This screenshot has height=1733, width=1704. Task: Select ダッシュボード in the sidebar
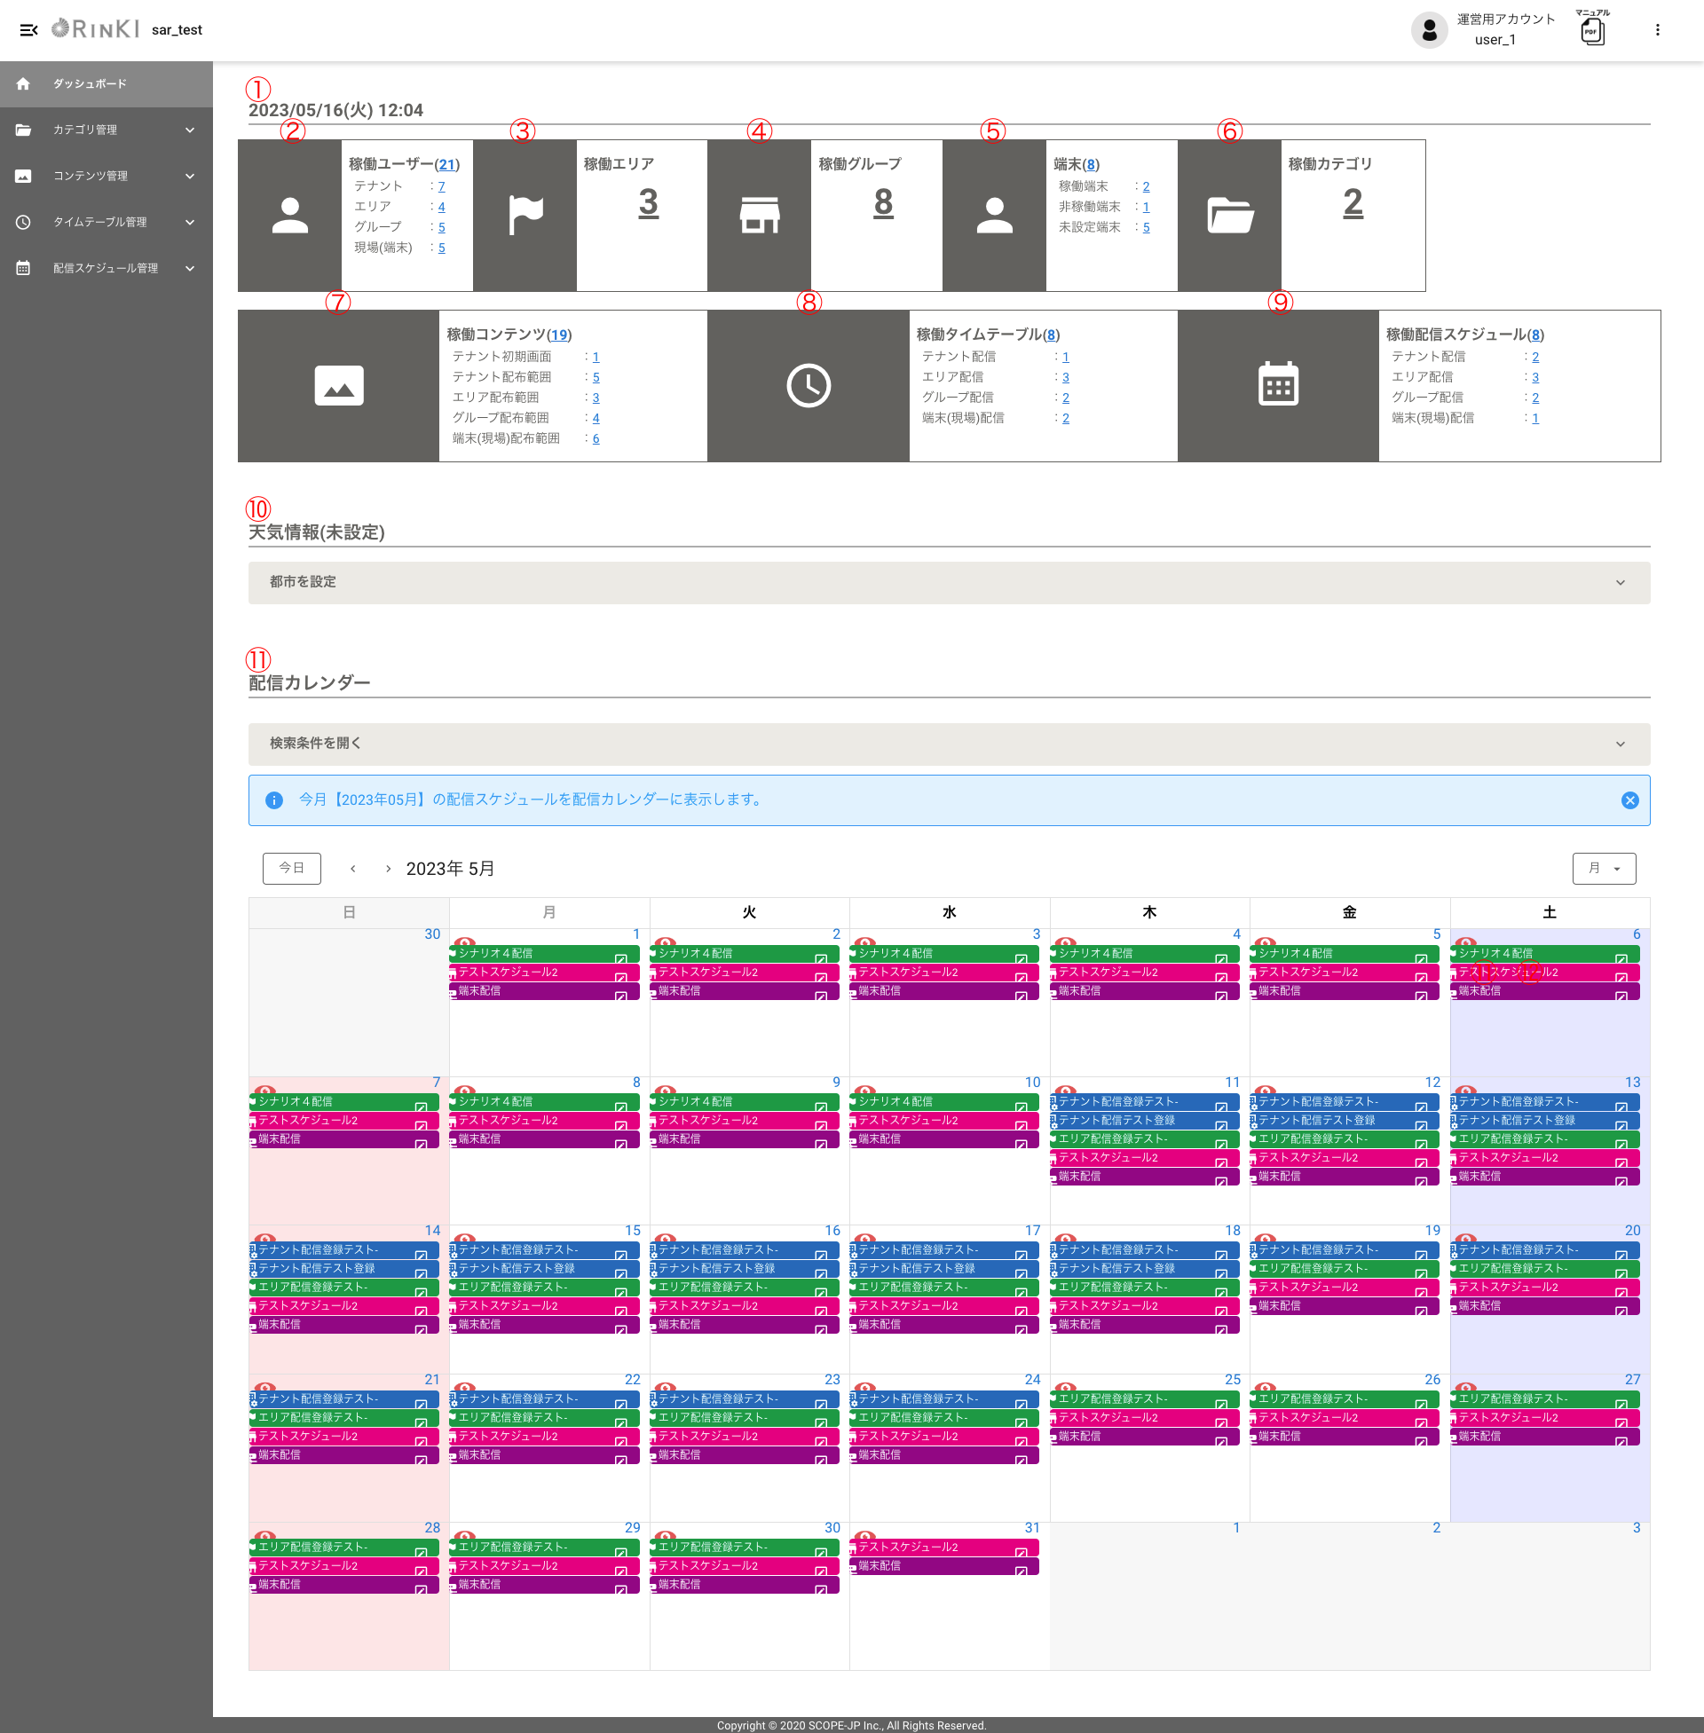90,84
